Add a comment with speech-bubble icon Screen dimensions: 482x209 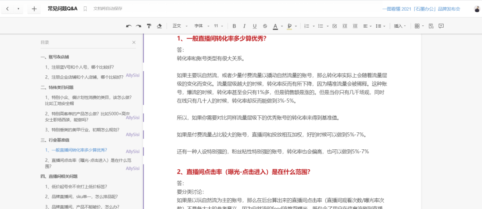coord(441,26)
